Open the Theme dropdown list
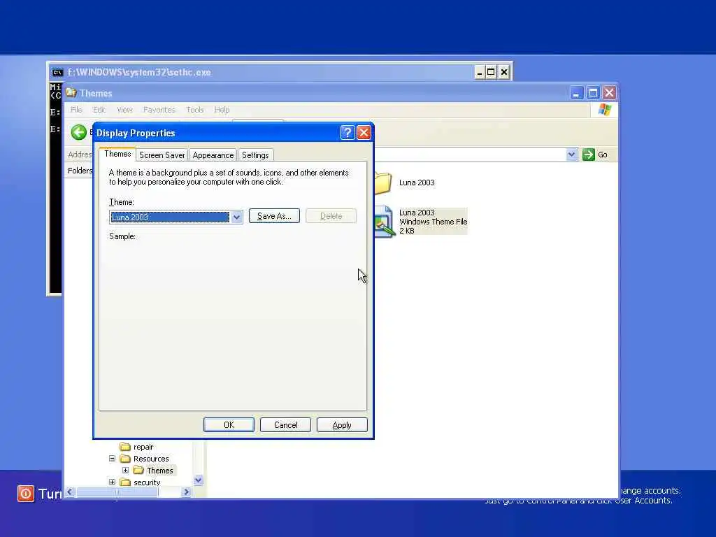The width and height of the screenshot is (716, 537). click(236, 217)
